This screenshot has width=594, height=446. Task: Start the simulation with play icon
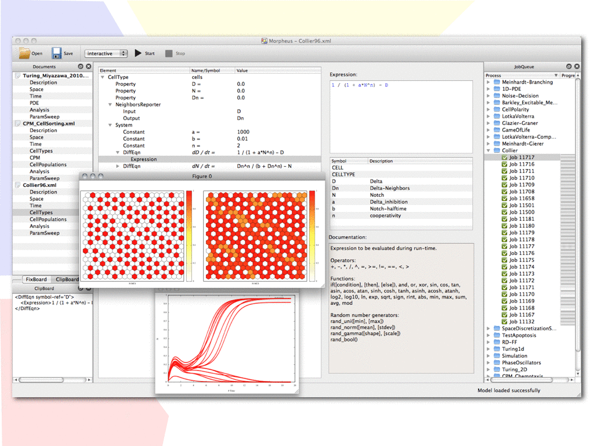click(138, 53)
